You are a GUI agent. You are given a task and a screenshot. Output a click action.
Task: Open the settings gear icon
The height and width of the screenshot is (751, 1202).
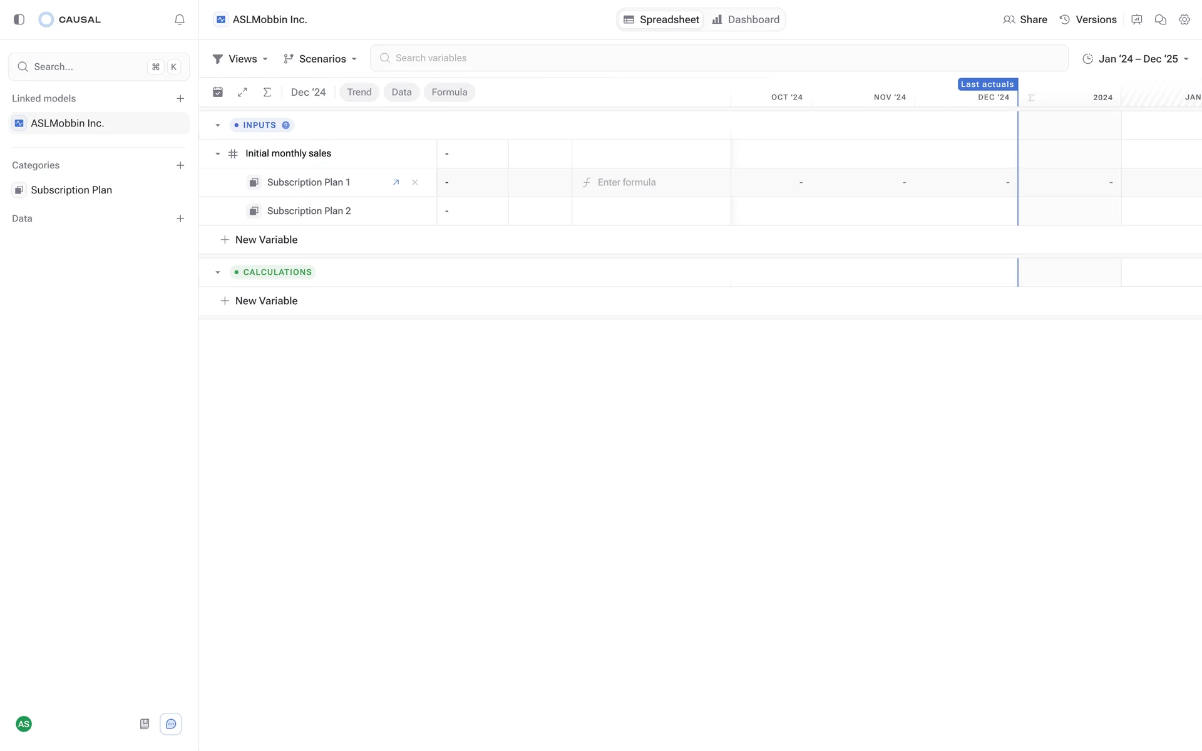[x=1184, y=19]
